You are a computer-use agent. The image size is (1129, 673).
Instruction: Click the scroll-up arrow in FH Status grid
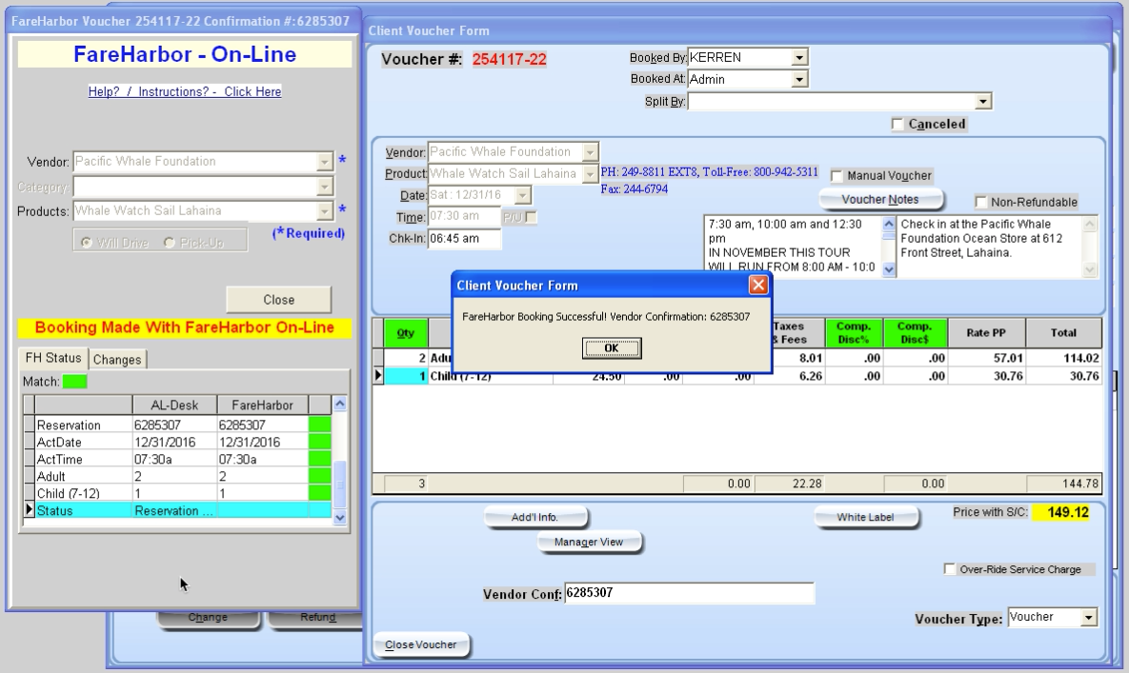pyautogui.click(x=340, y=405)
